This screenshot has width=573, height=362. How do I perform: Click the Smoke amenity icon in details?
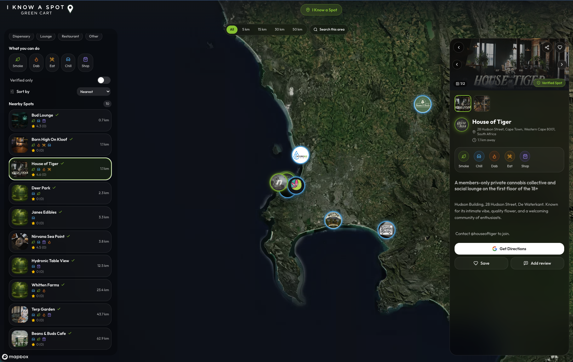click(x=464, y=157)
